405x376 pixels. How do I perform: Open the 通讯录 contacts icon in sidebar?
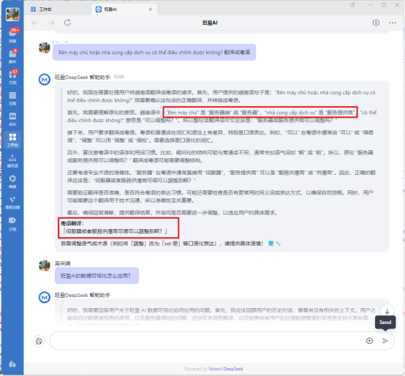[12, 161]
